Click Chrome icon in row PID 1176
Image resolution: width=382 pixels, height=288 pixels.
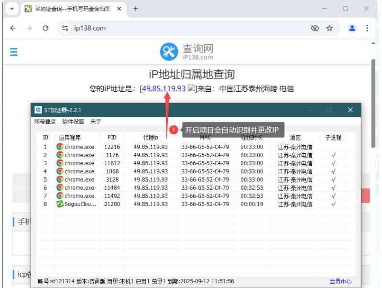pos(60,155)
